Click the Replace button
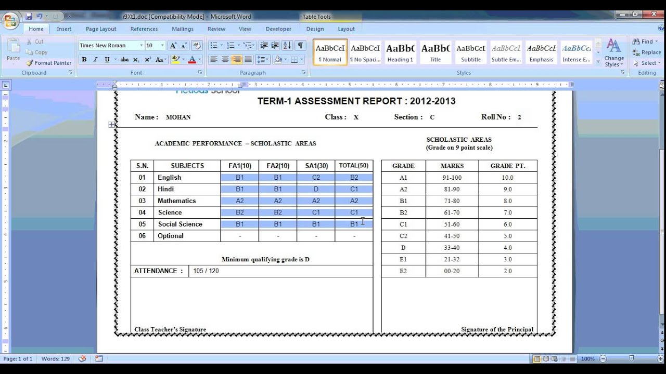The width and height of the screenshot is (666, 374). coord(647,52)
